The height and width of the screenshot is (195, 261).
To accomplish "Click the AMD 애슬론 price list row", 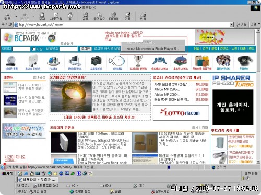I will tap(181, 84).
